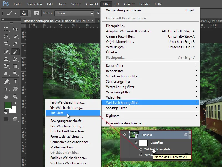Open the brush preset picker arrow
Screen dimensions: 222x167
coord(29,13)
